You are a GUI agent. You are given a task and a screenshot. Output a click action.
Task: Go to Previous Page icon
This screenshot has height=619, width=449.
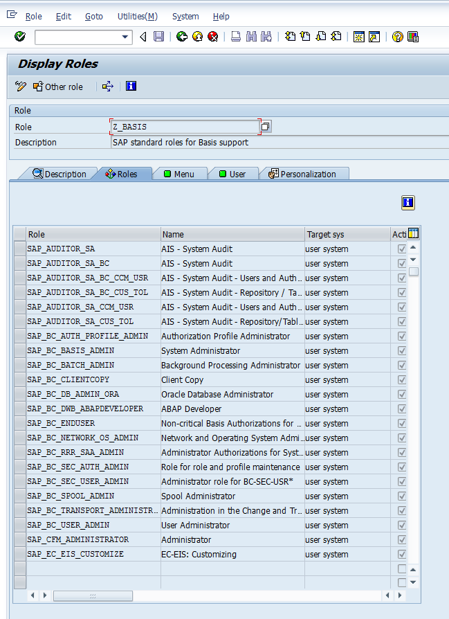(305, 37)
